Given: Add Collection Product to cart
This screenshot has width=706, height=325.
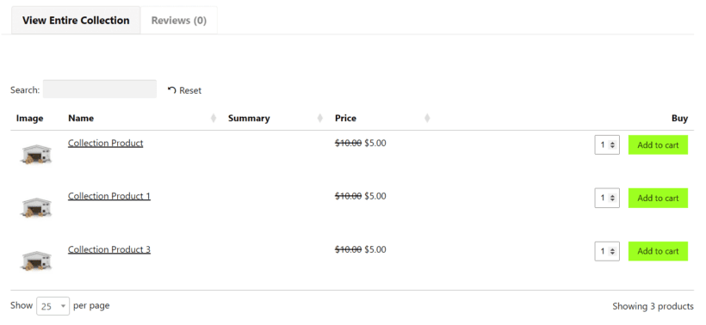Looking at the screenshot, I should pos(658,144).
